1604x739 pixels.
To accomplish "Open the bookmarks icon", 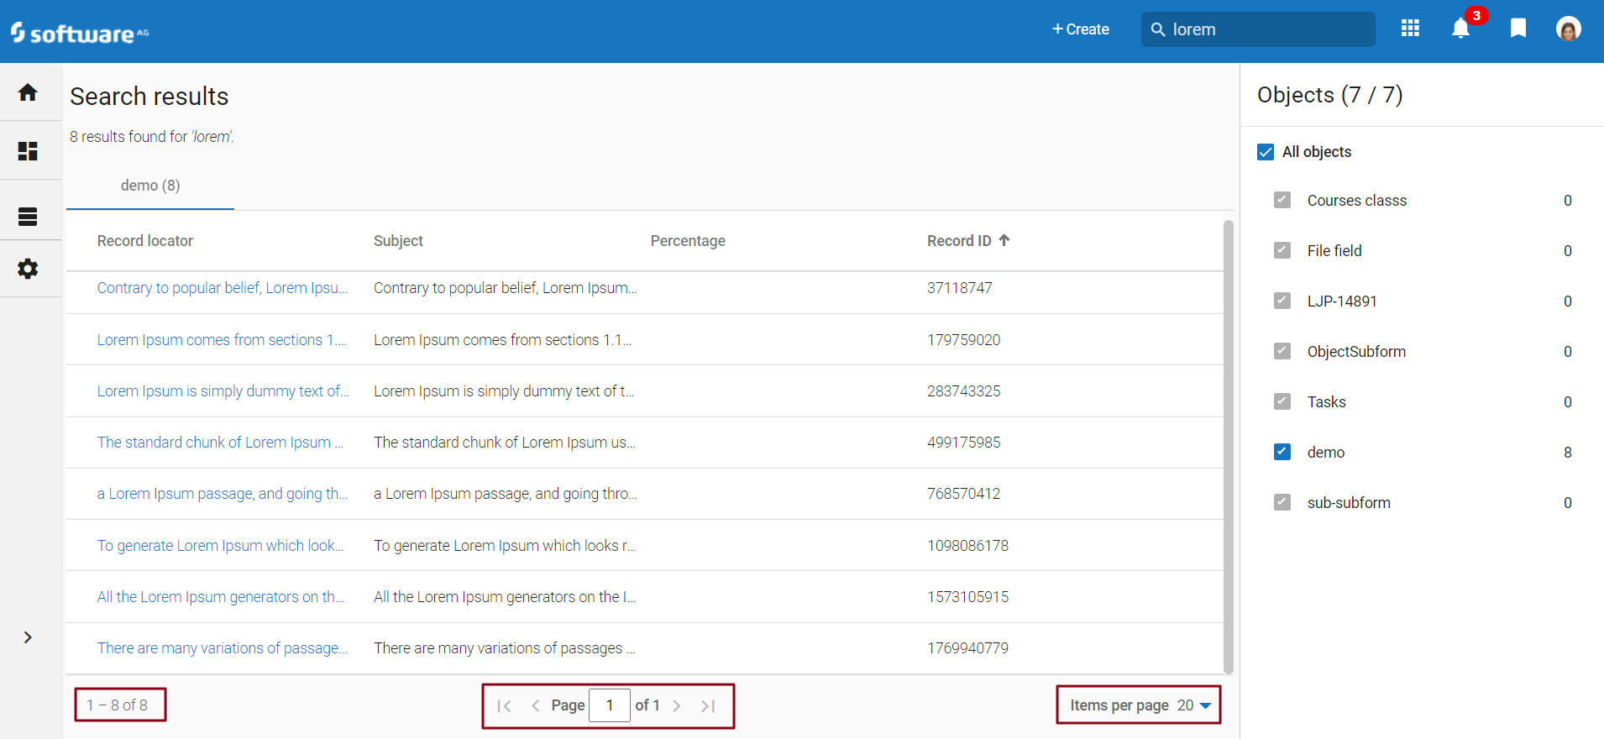I will click(1518, 29).
